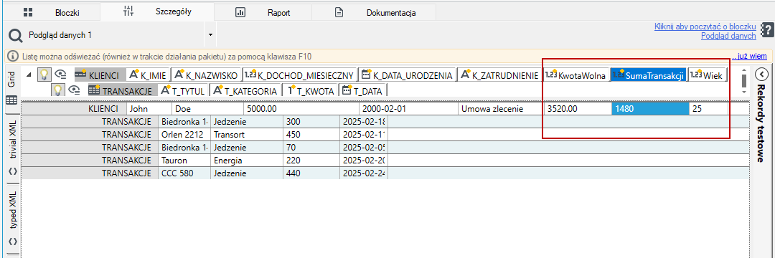Toggle eye visibility for TRANSAKCJE columns
Screen dimensions: 775x258
75,90
